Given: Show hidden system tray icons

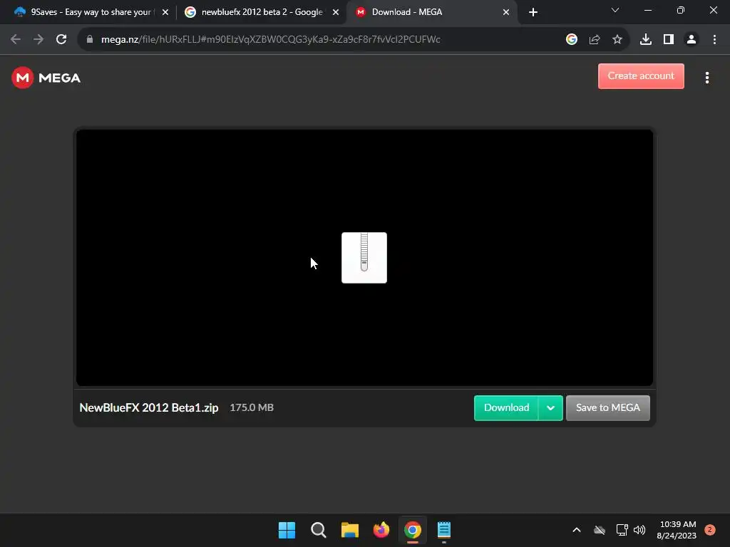Looking at the screenshot, I should [576, 530].
